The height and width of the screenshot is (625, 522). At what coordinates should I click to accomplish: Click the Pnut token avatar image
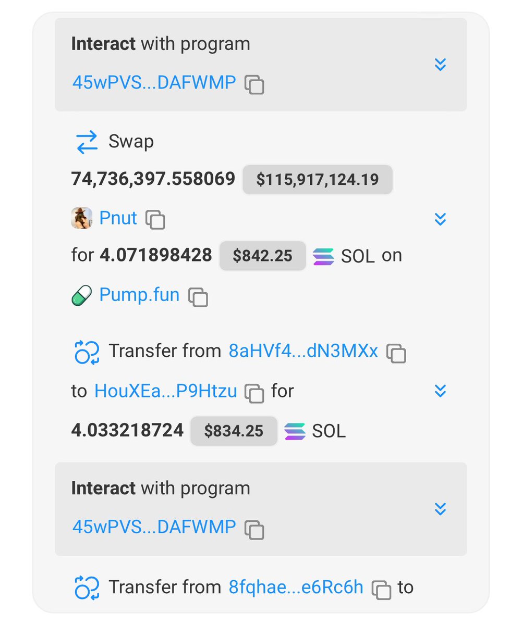click(x=81, y=218)
